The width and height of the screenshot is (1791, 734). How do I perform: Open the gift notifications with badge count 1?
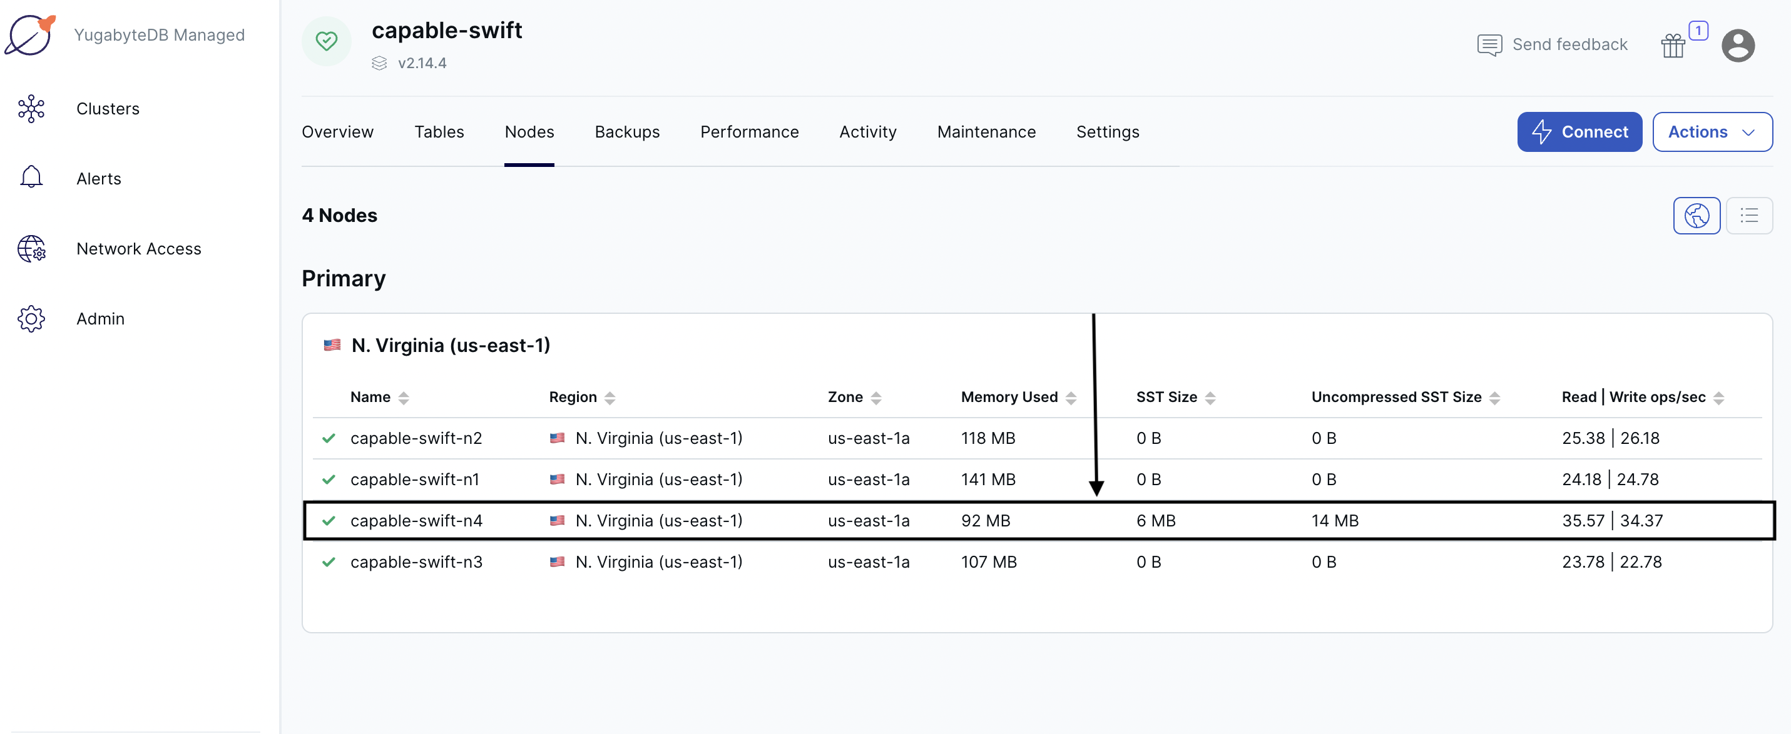click(1674, 44)
